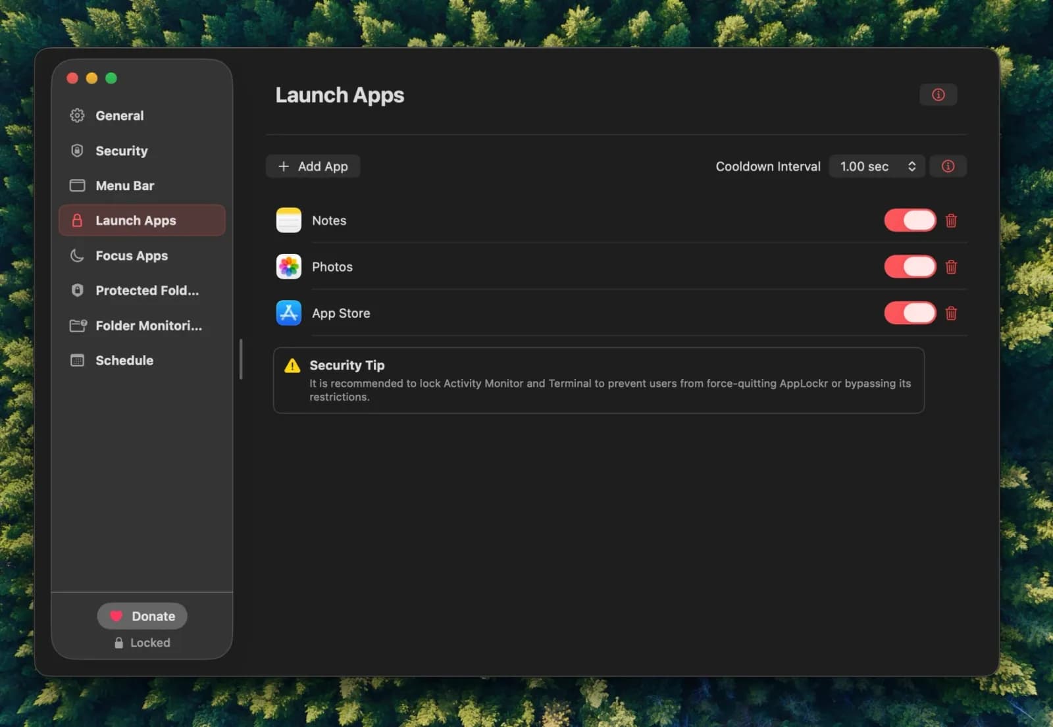1053x727 pixels.
Task: Click the info icon beside Launch Apps title
Action: click(x=938, y=95)
